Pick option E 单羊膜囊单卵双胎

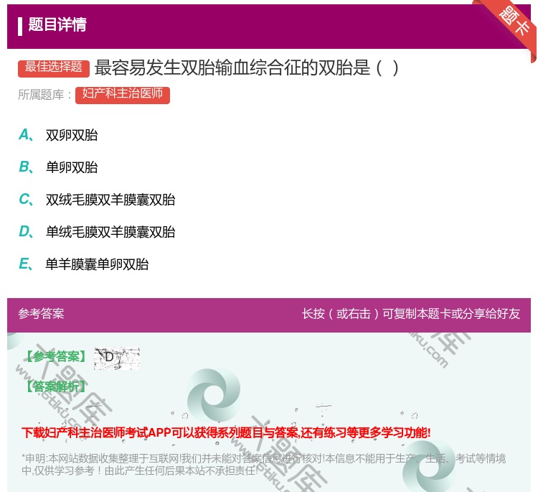84,264
